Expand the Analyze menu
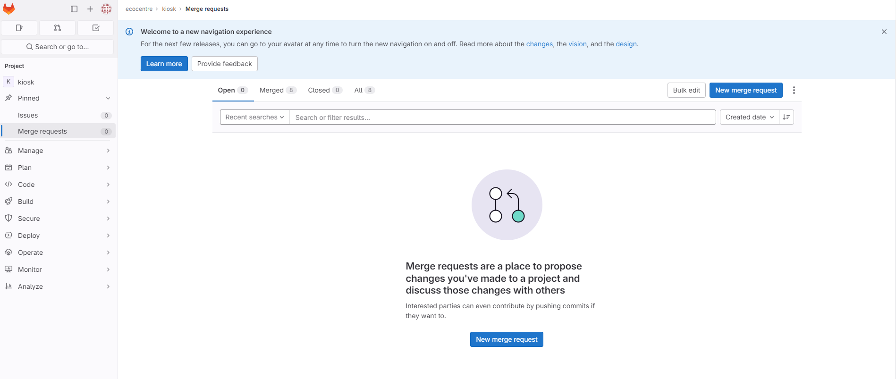 coord(59,286)
